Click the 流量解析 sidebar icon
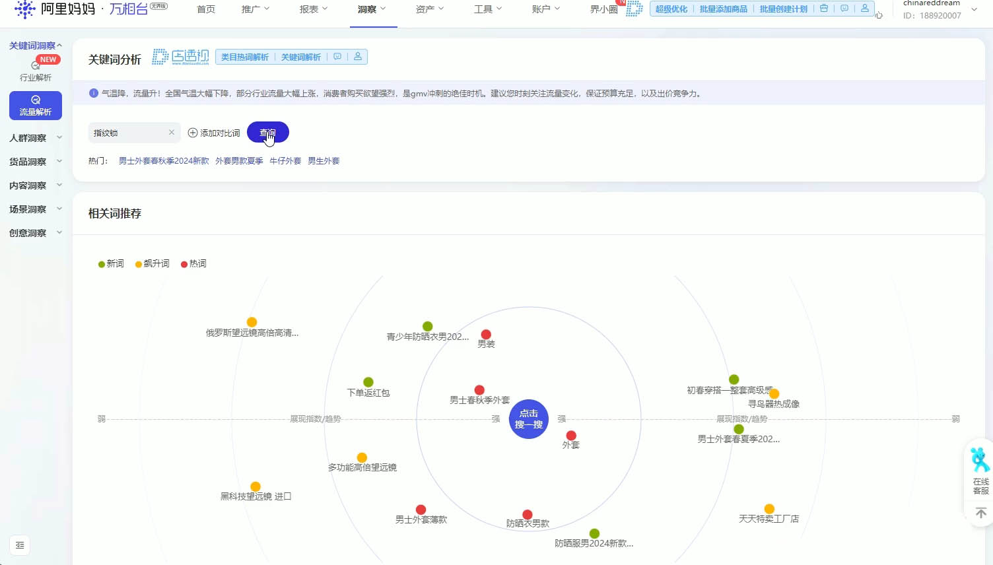 pos(36,100)
